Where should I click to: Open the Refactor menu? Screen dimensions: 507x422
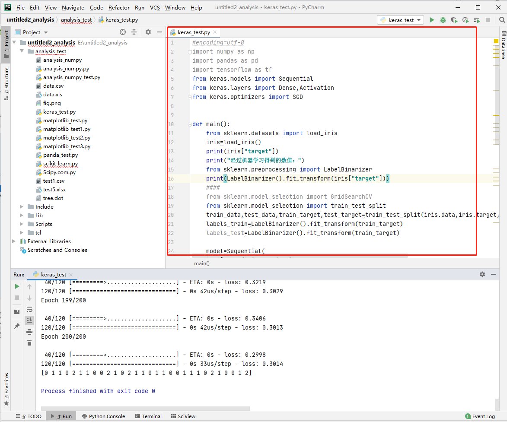[119, 7]
